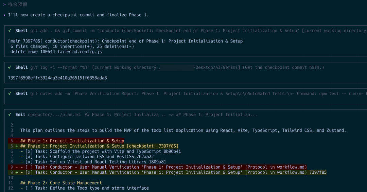Image resolution: width=367 pixels, height=192 pixels.
Task: Click the checkmark beside the git add Shell command
Action: click(10, 31)
